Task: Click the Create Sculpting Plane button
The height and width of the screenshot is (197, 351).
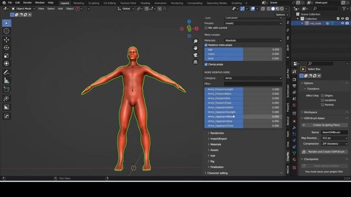Action: click(x=325, y=125)
